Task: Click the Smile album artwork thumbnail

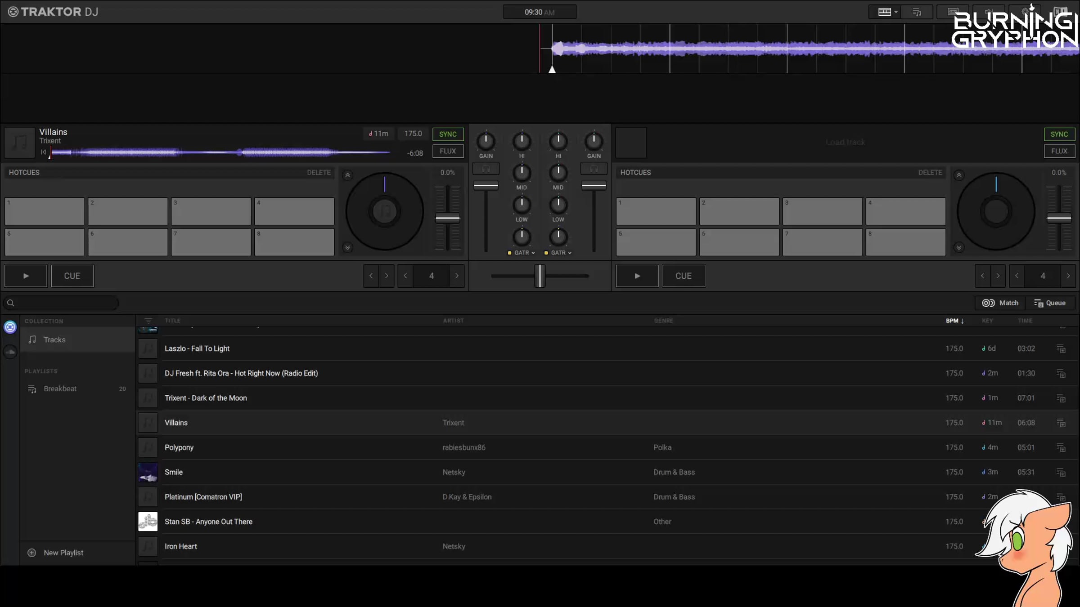Action: (148, 472)
